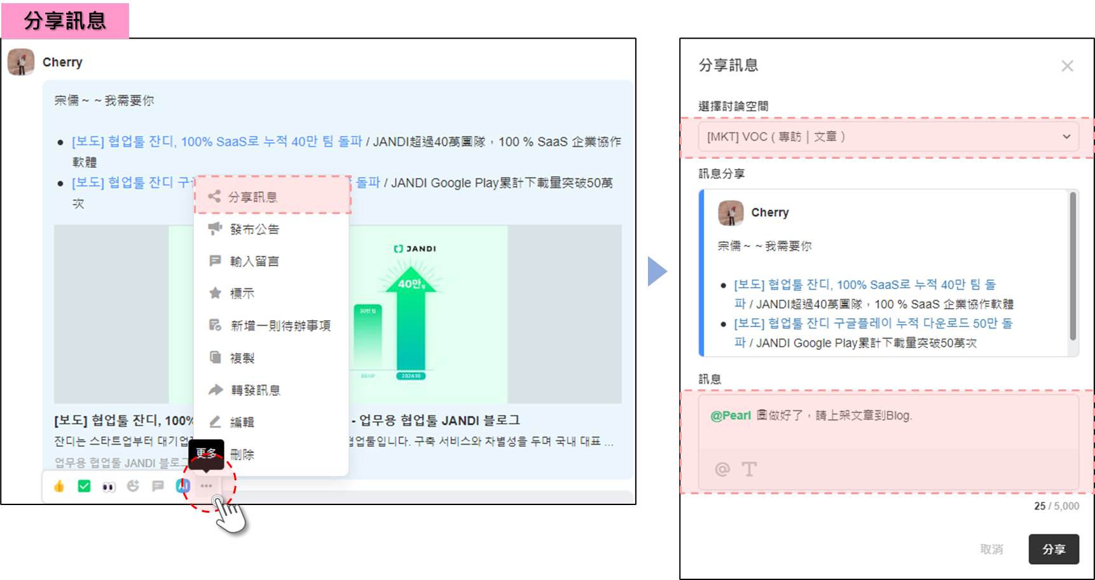This screenshot has width=1095, height=580.
Task: Cancel sharing with 取消
Action: pos(991,550)
